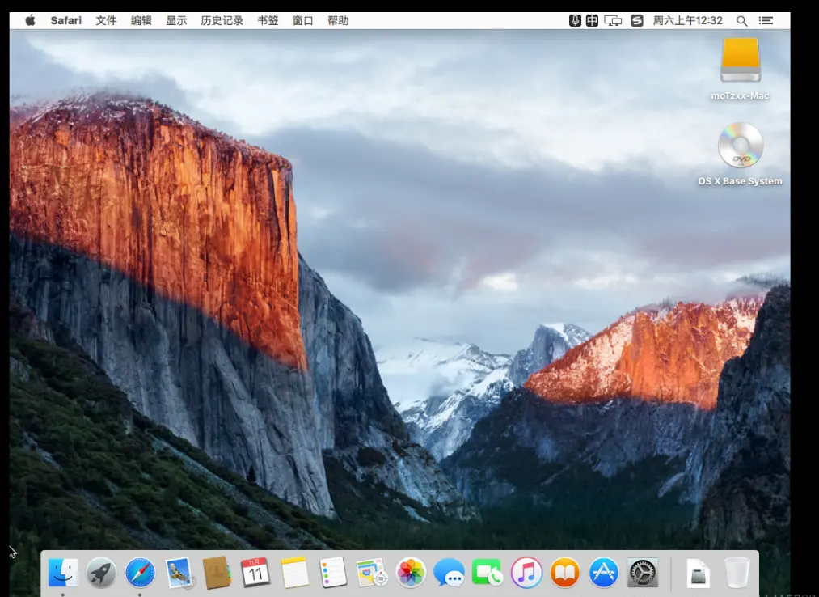Open Finder from the Dock
Image resolution: width=819 pixels, height=597 pixels.
click(63, 573)
